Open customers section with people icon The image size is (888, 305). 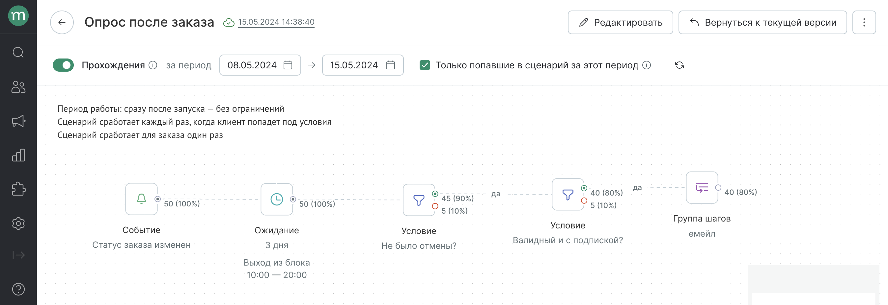[x=18, y=87]
